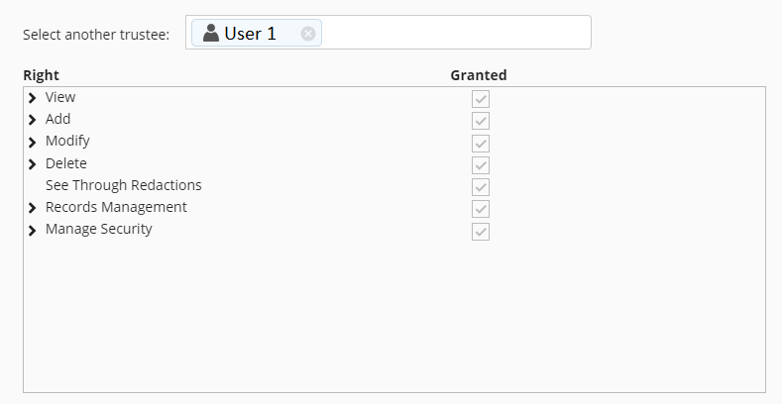Toggle the Delete granted checkbox

click(481, 164)
